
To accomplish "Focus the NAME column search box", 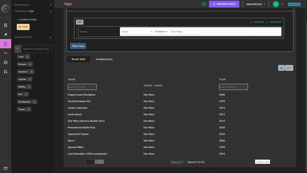I will click(x=82, y=87).
